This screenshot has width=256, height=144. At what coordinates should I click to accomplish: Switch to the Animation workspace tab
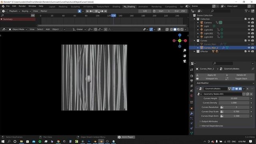(143, 7)
